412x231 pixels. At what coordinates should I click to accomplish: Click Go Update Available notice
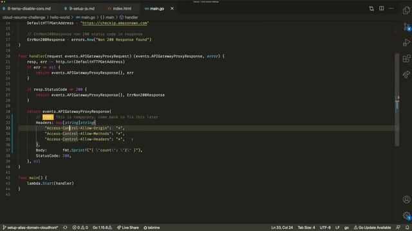coord(372,228)
